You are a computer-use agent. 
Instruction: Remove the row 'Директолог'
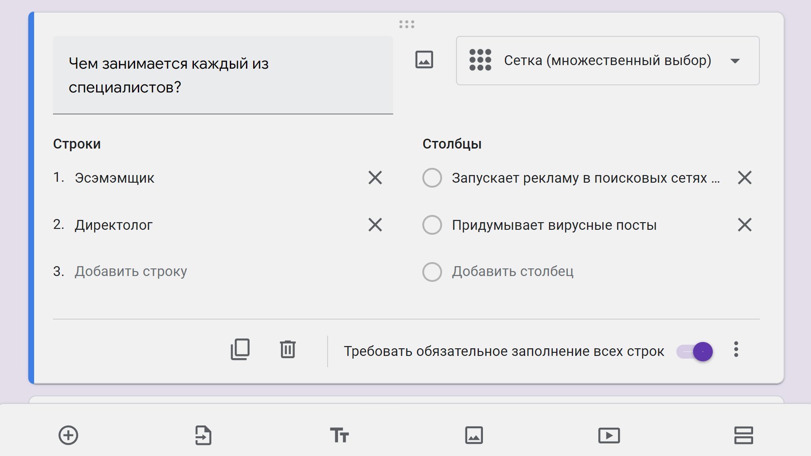coord(375,224)
